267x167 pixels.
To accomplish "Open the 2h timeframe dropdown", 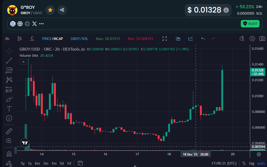I will [x=7, y=39].
